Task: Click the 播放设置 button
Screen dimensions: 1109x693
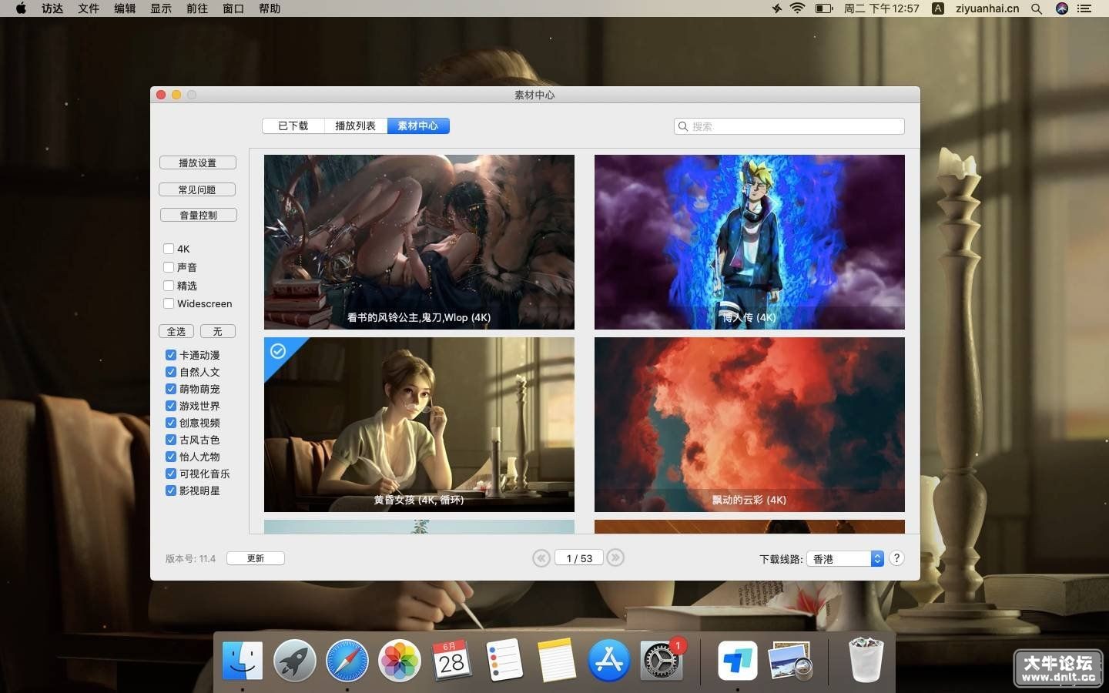Action: click(198, 163)
